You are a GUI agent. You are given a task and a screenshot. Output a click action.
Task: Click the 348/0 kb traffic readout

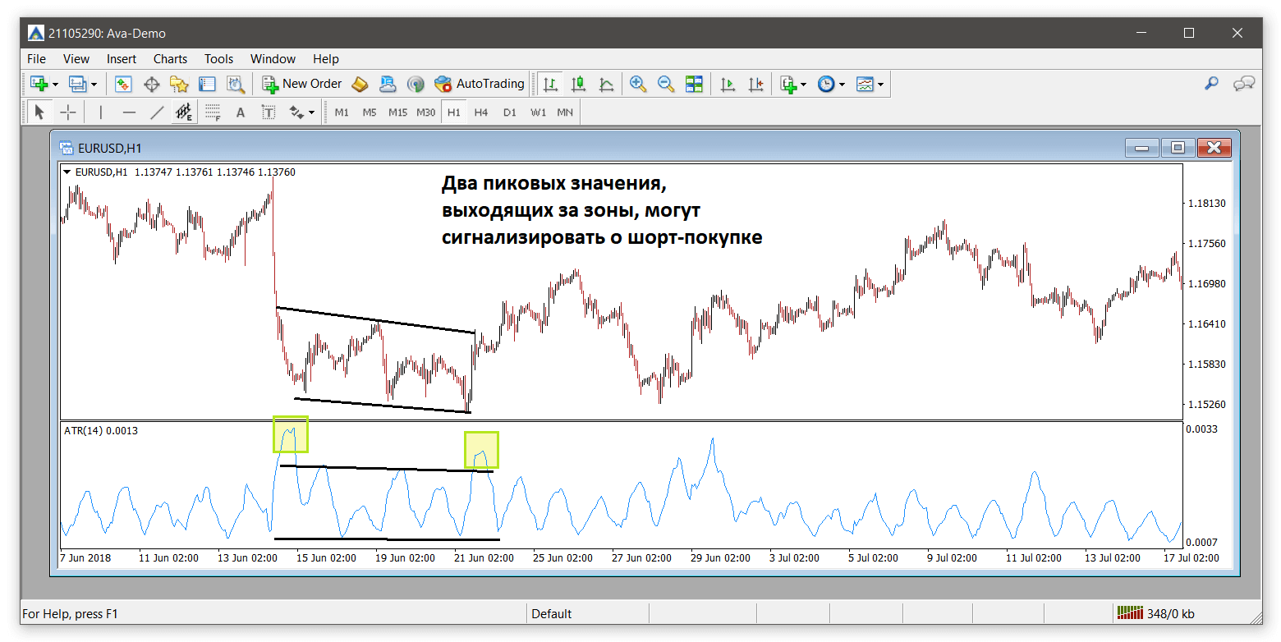[x=1170, y=613]
